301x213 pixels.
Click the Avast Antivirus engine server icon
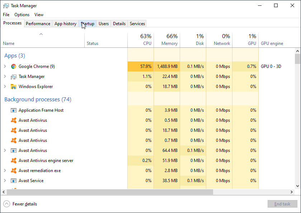click(x=14, y=161)
